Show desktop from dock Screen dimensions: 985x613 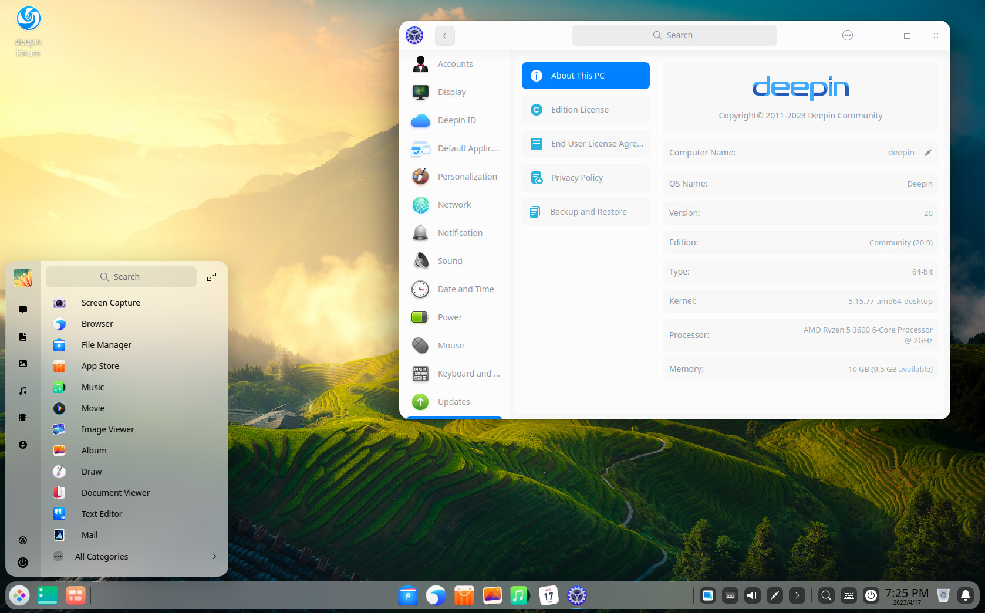coord(48,595)
